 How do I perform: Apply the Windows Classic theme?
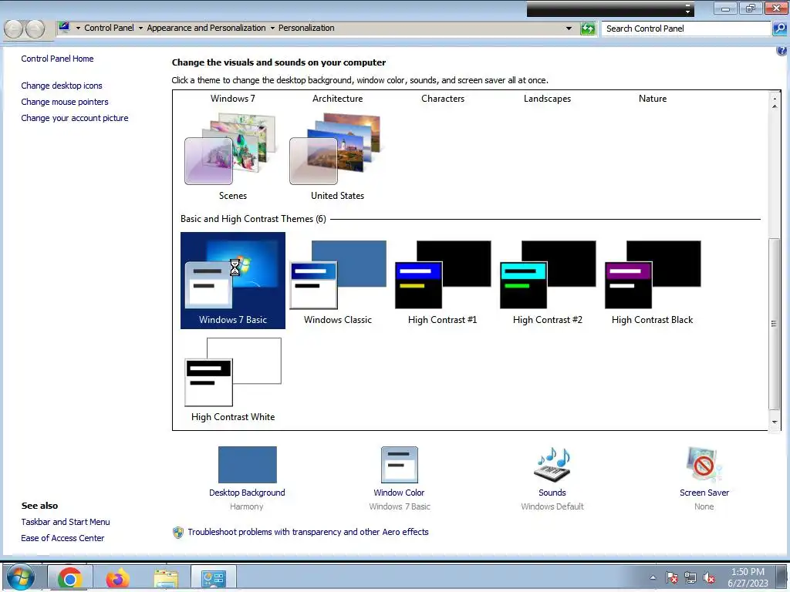coord(338,281)
